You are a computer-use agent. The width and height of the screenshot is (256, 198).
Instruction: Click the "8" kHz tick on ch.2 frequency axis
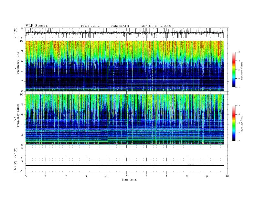(22, 104)
